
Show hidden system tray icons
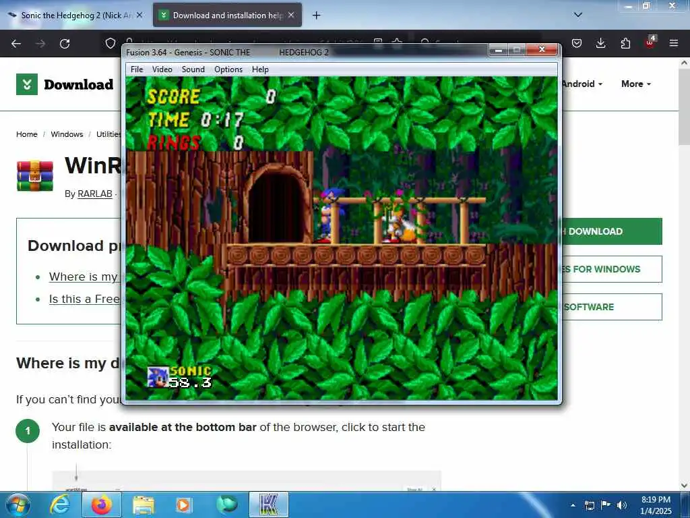coord(573,505)
